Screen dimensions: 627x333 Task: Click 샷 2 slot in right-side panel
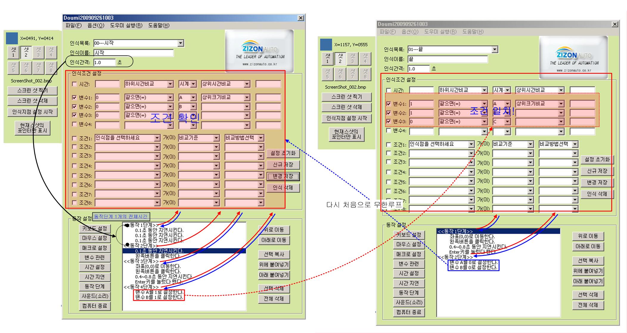(x=340, y=59)
